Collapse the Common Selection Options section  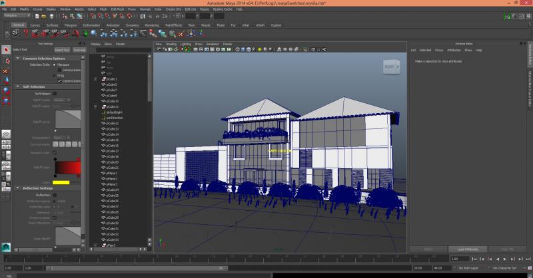pos(17,58)
